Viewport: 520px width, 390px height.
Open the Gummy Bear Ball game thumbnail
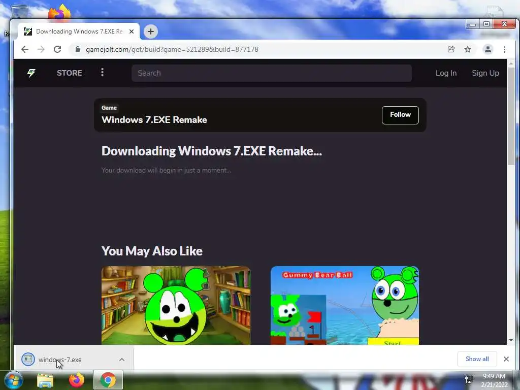(x=345, y=305)
